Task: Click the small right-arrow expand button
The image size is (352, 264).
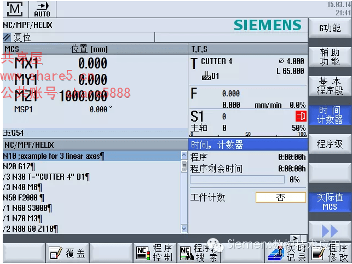Action: click(295, 238)
